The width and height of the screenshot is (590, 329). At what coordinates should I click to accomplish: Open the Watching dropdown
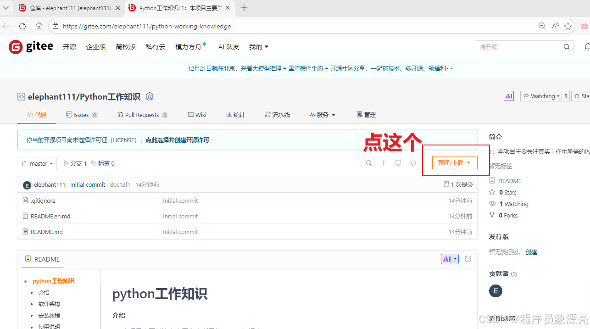coord(541,96)
